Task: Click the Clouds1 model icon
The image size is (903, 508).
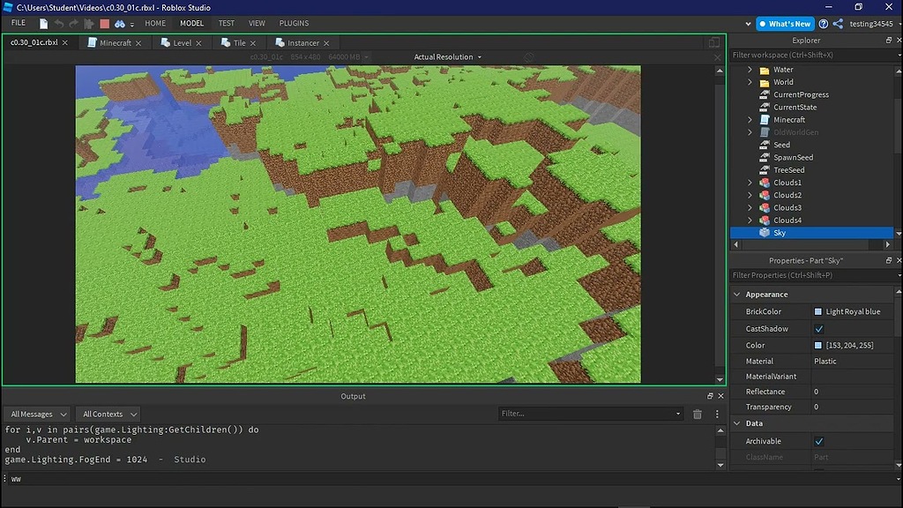Action: (764, 182)
